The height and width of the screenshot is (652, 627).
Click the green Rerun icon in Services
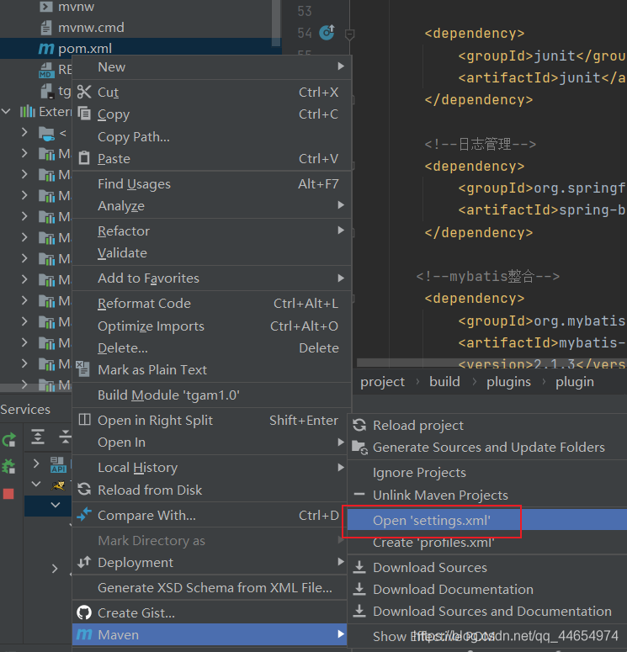click(x=9, y=439)
